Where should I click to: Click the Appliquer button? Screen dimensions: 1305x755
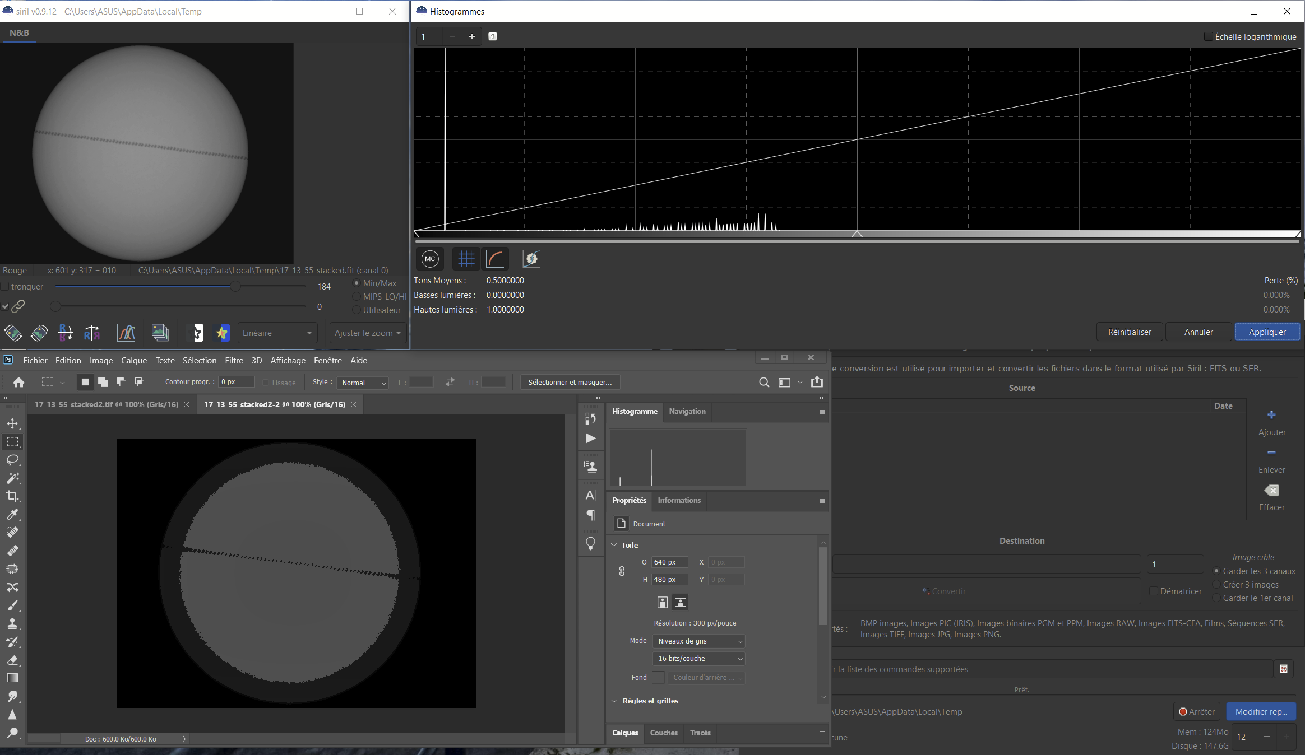click(x=1267, y=332)
